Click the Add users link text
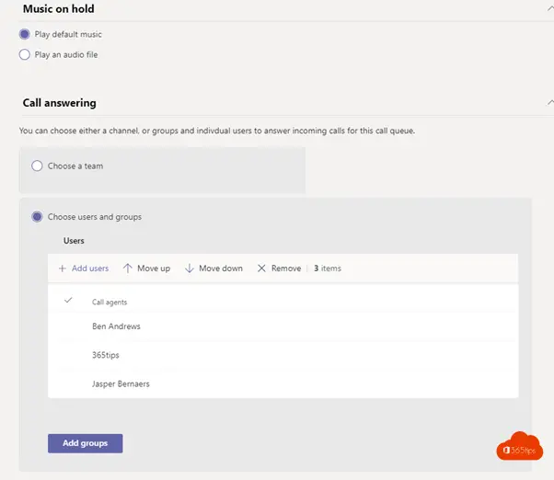This screenshot has height=480, width=554. pyautogui.click(x=90, y=269)
